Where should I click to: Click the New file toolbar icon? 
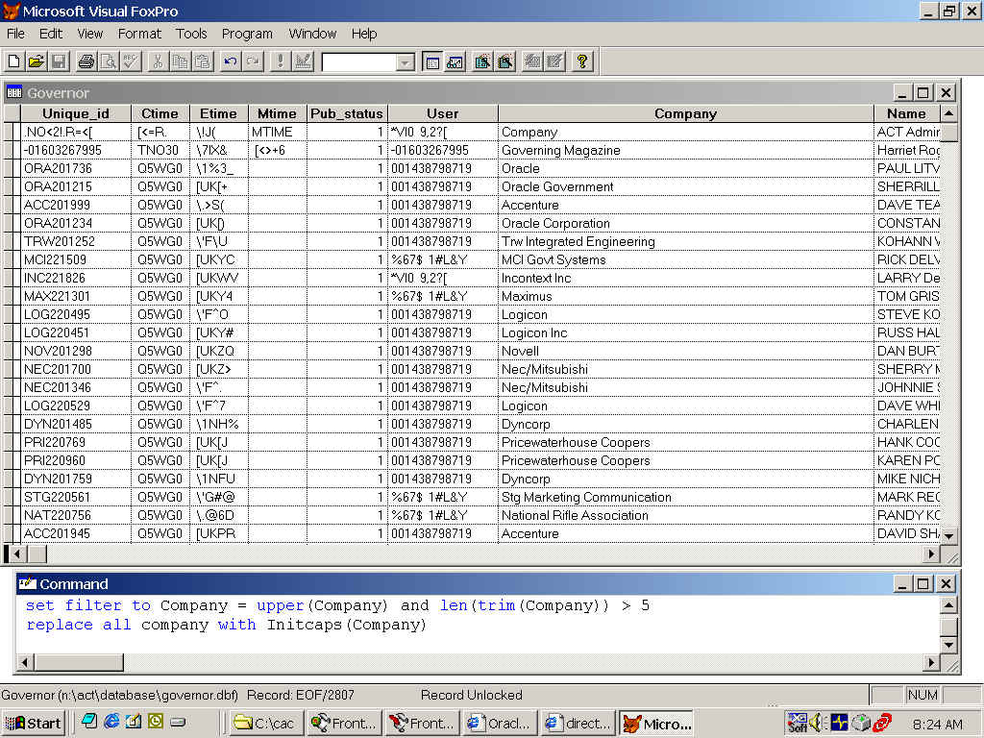click(13, 61)
